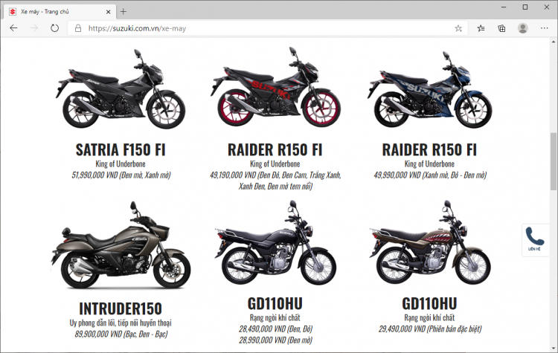Click the shark-teeth GD110HU special edition image
Screen dimensions: 558x353
[430, 242]
